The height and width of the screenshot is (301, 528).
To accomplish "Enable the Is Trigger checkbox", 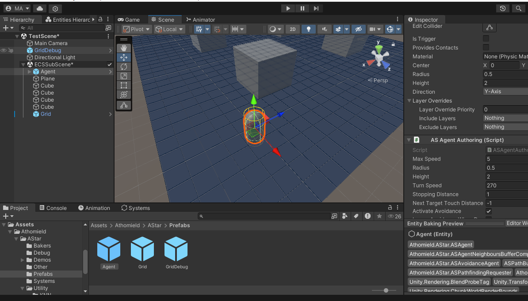I will (486, 39).
